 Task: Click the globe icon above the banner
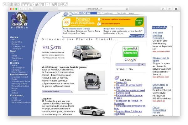pos(66,14)
